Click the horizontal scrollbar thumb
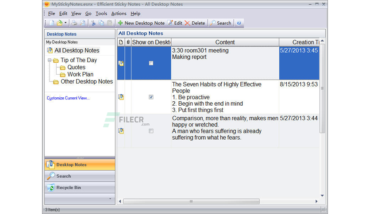370x214 pixels. point(191,201)
